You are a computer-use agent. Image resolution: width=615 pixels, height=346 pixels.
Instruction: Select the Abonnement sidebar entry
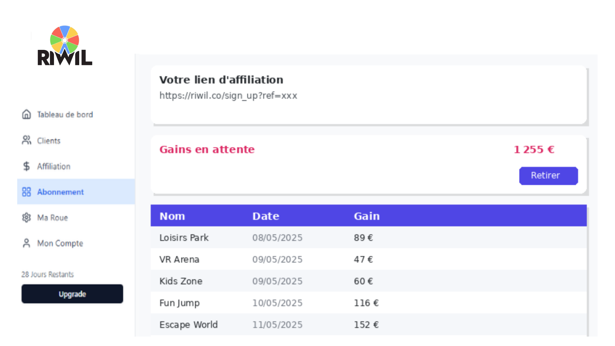60,192
